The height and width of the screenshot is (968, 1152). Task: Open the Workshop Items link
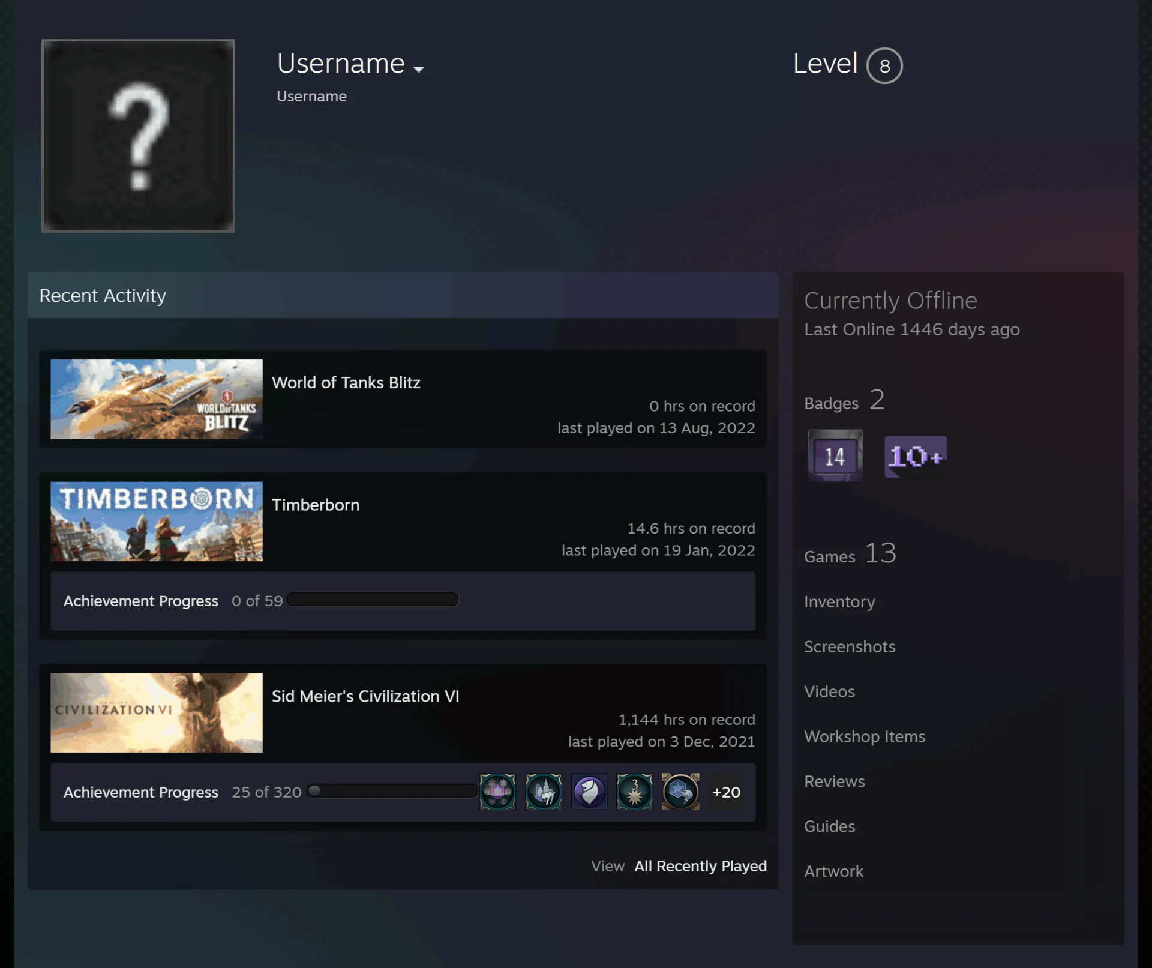865,736
